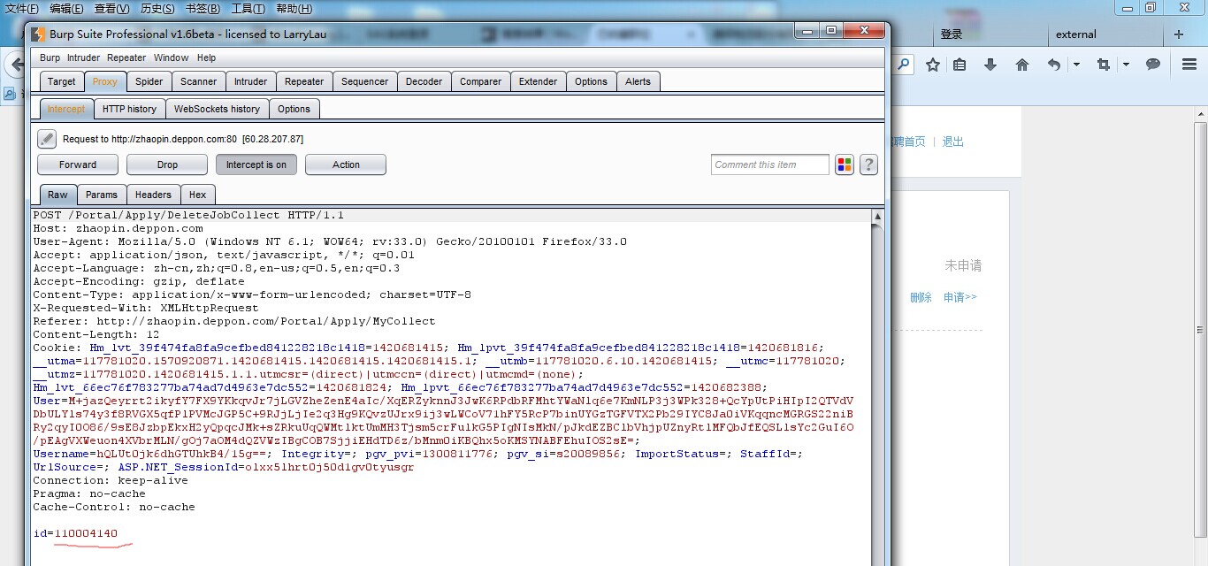Click the help question mark button
The image size is (1208, 566).
[x=868, y=164]
